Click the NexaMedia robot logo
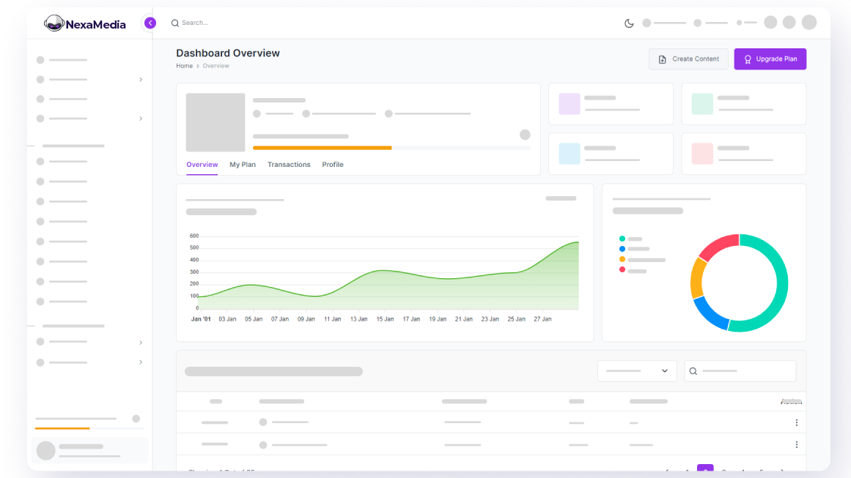This screenshot has width=851, height=478. tap(54, 23)
